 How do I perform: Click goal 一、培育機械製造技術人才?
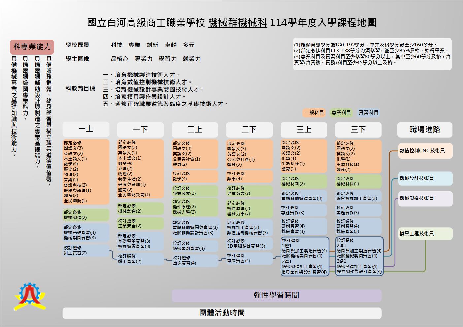tap(142, 75)
